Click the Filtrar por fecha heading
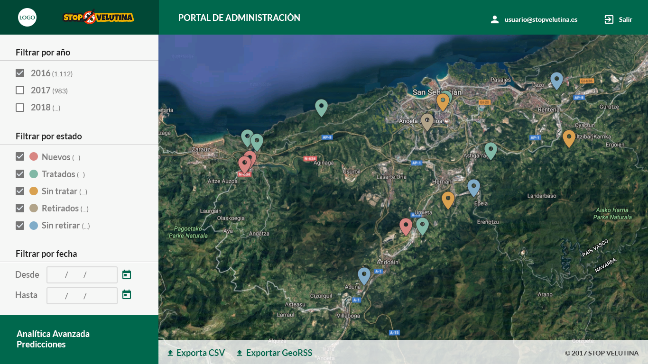The width and height of the screenshot is (648, 364). 46,254
